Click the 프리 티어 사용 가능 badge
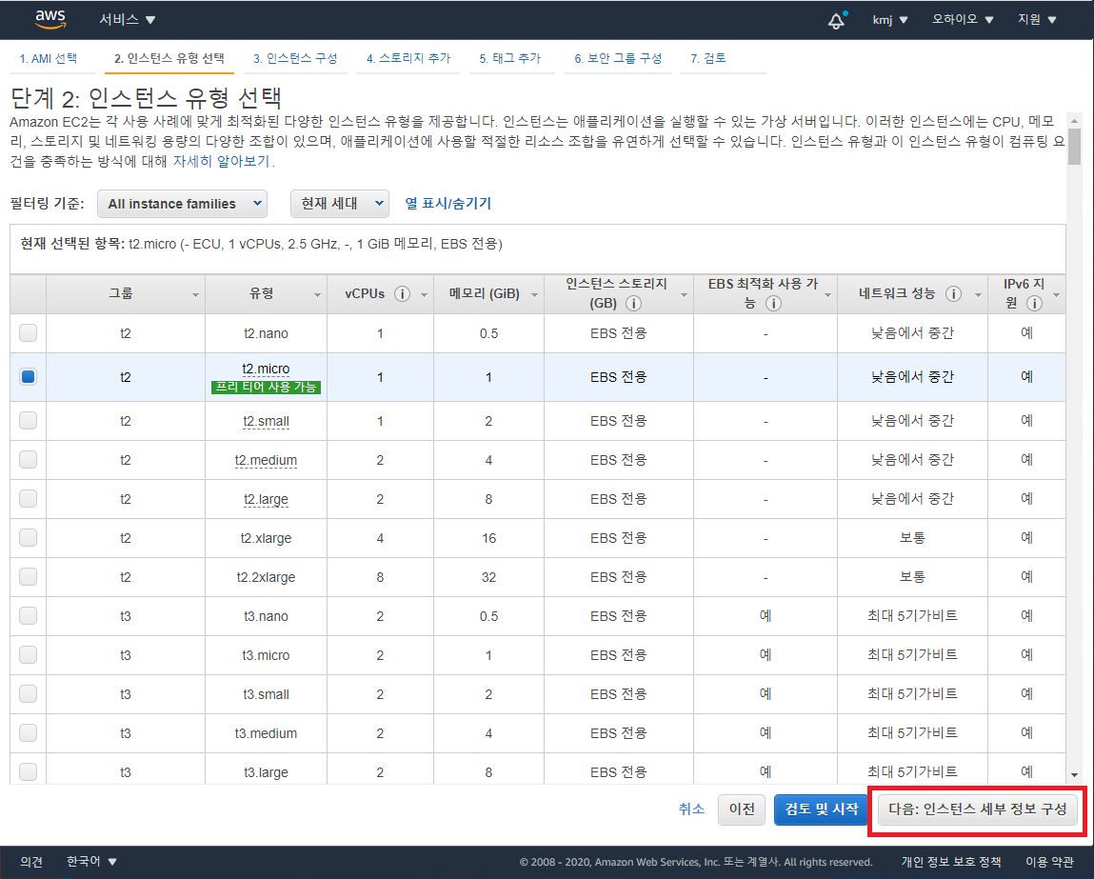The image size is (1094, 879). pos(266,387)
